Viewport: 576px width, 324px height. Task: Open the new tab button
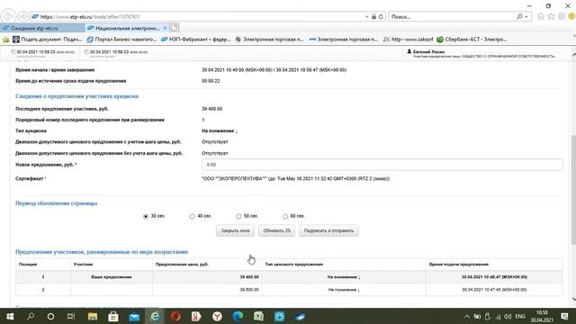(175, 28)
